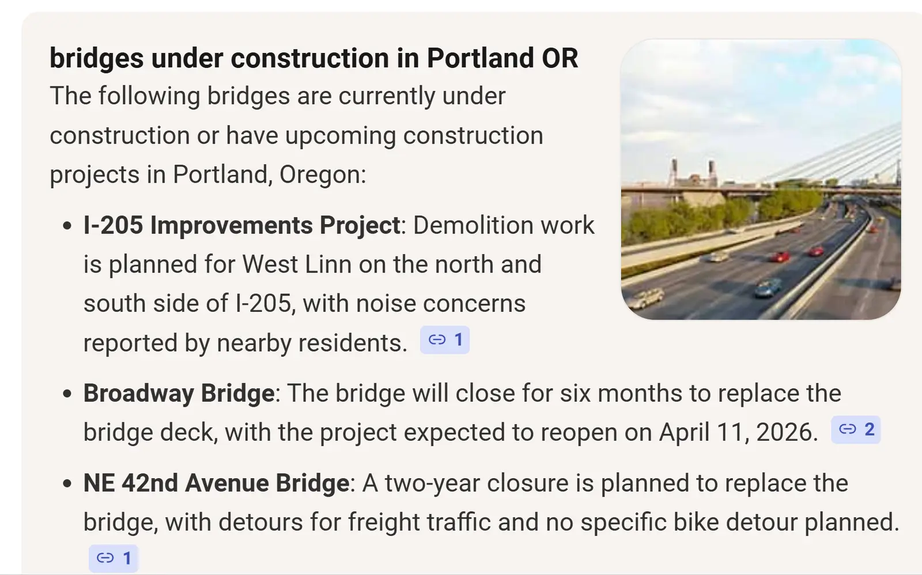Open the highway photo thumbnail
Screen dimensions: 922x575
[x=761, y=179]
